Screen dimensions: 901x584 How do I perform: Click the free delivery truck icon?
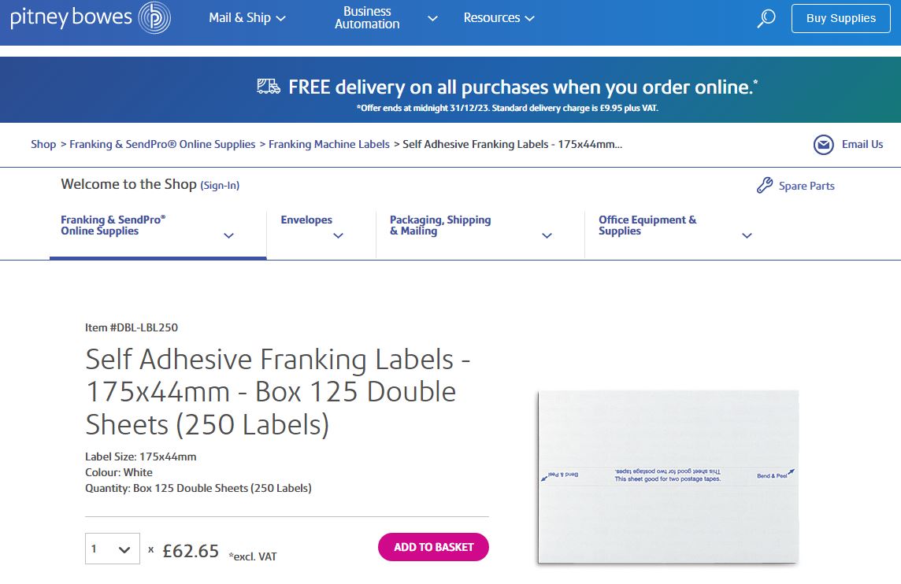tap(269, 87)
